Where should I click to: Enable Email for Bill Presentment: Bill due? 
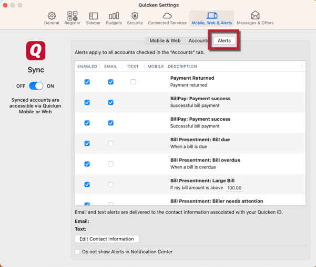point(110,143)
